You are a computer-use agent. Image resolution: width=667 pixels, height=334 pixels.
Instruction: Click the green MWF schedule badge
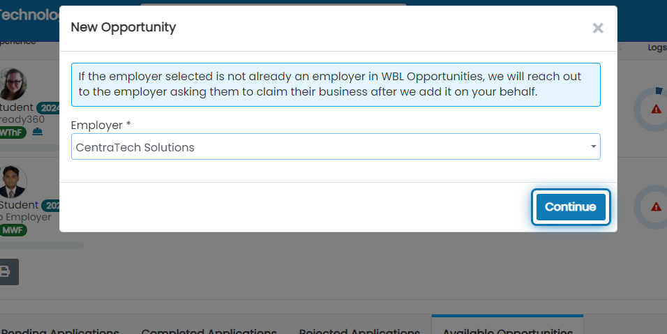[13, 230]
